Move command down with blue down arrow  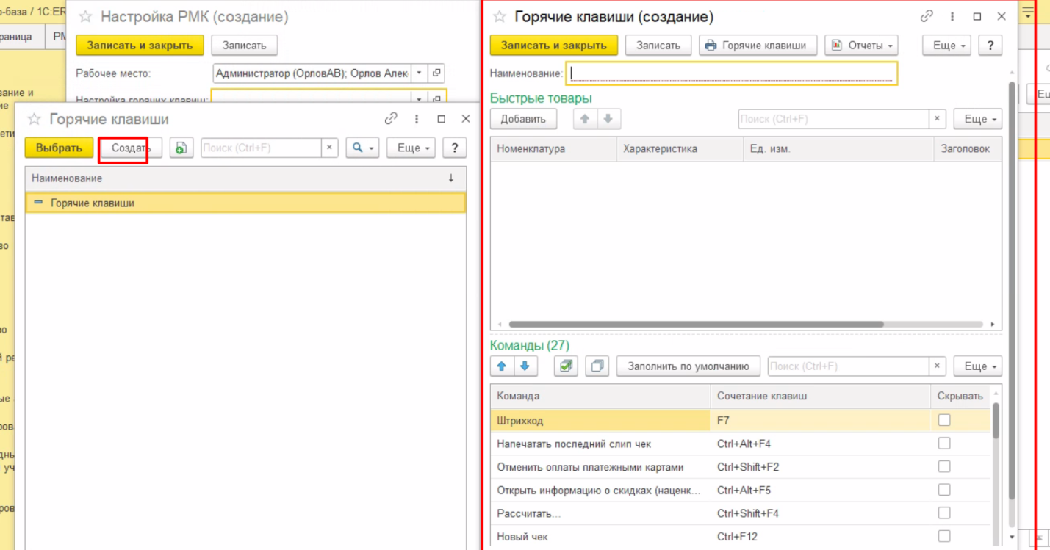tap(525, 366)
